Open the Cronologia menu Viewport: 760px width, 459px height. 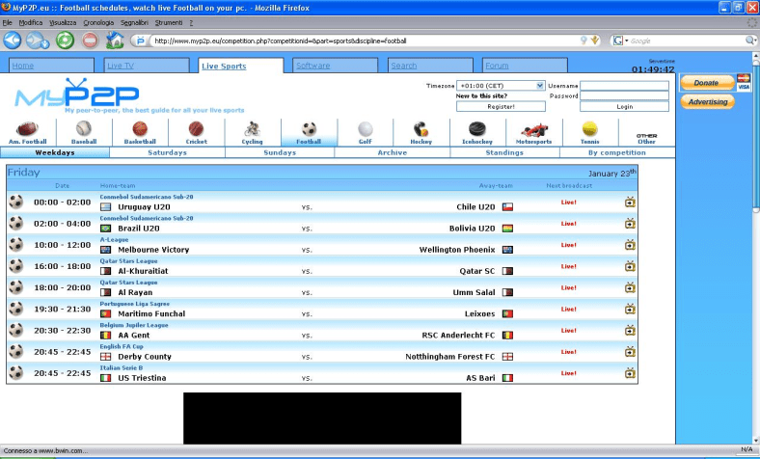[x=98, y=23]
